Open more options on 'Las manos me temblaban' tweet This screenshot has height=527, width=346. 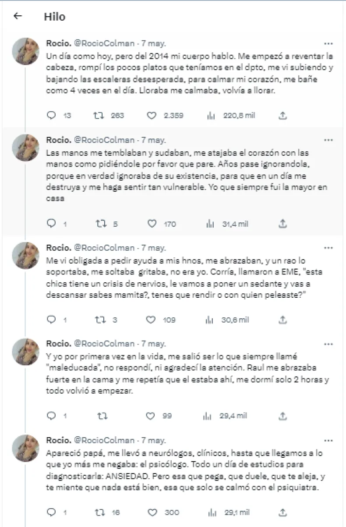pyautogui.click(x=328, y=140)
